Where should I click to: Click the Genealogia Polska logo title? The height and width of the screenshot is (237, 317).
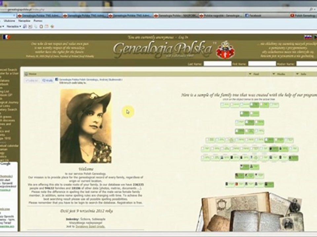coord(163,49)
